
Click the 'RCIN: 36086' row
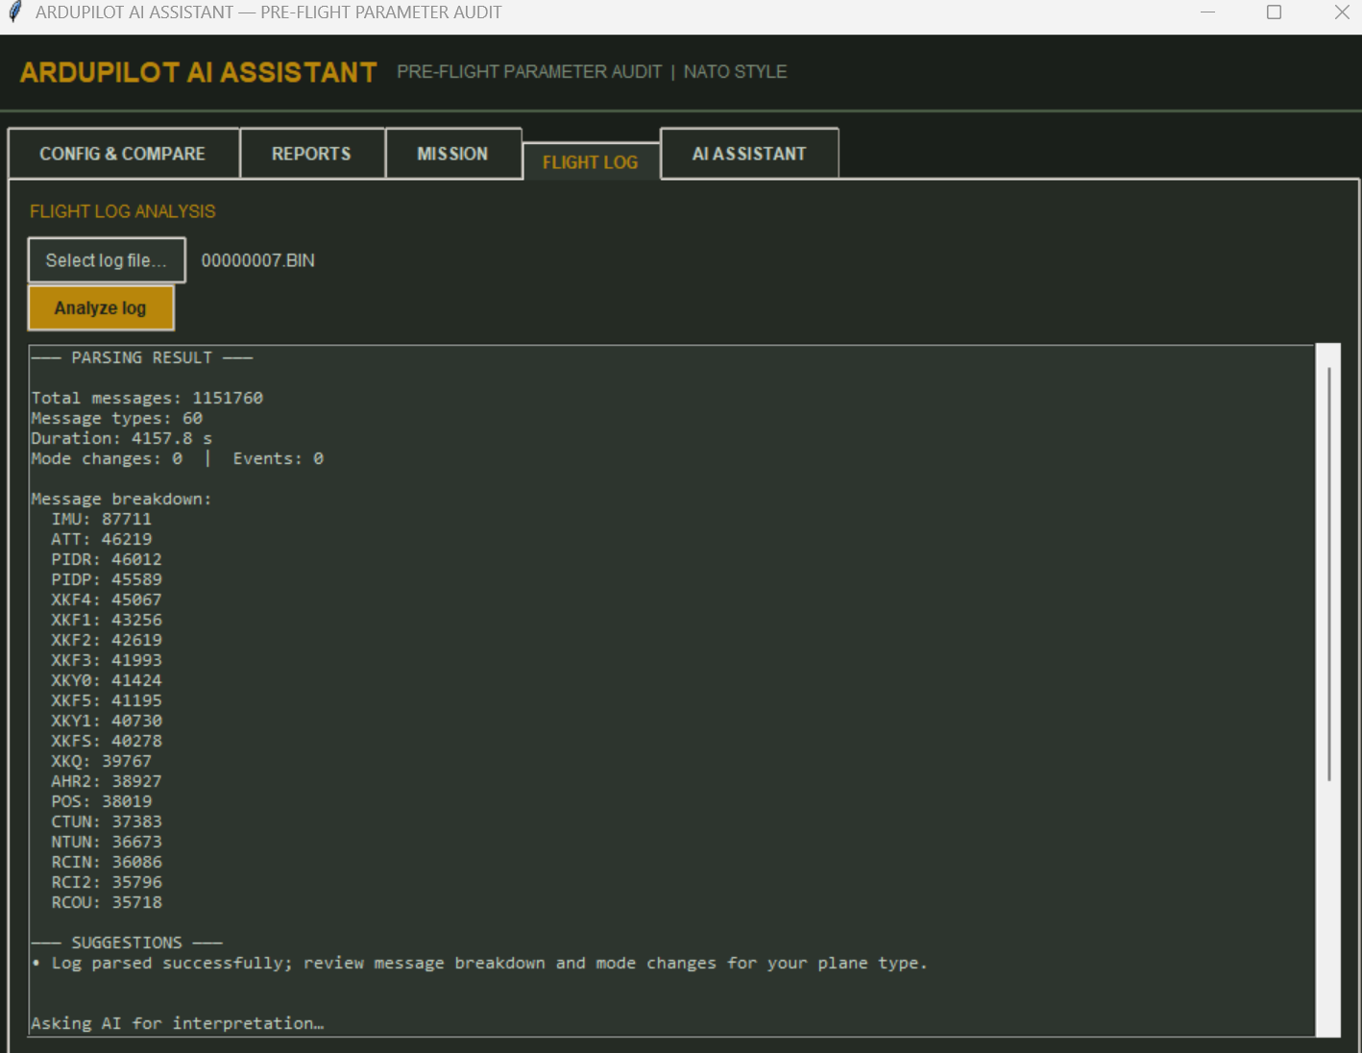pos(107,862)
